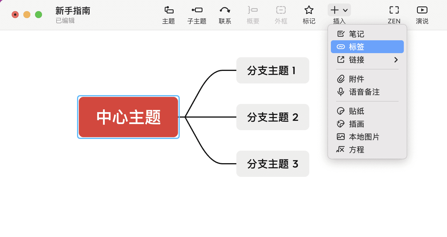Select the 分支主题 1 branch node
Image resolution: width=447 pixels, height=237 pixels.
coord(273,70)
